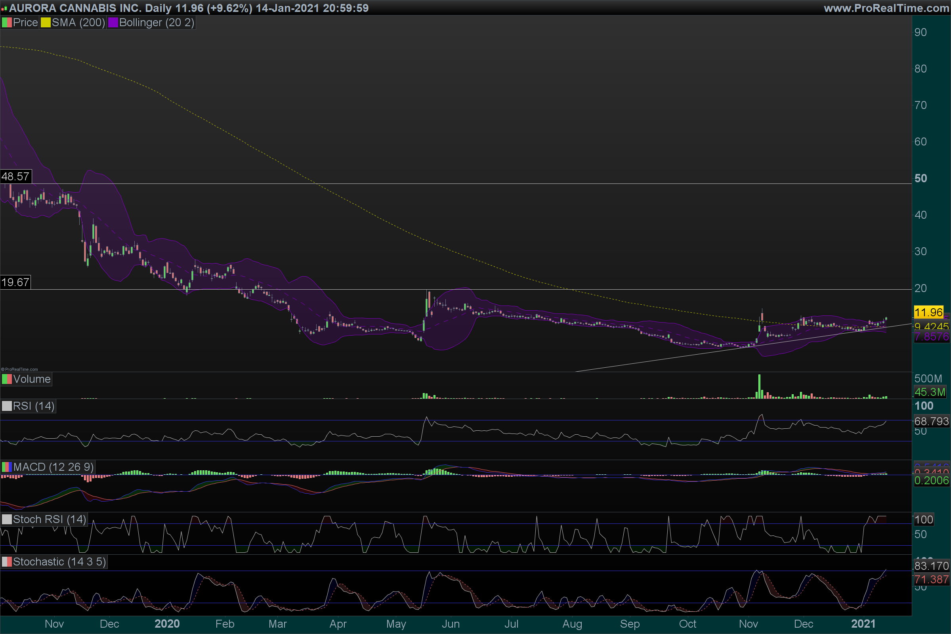The height and width of the screenshot is (634, 951).
Task: Click the yellow 11.96 current price tag
Action: click(x=928, y=312)
